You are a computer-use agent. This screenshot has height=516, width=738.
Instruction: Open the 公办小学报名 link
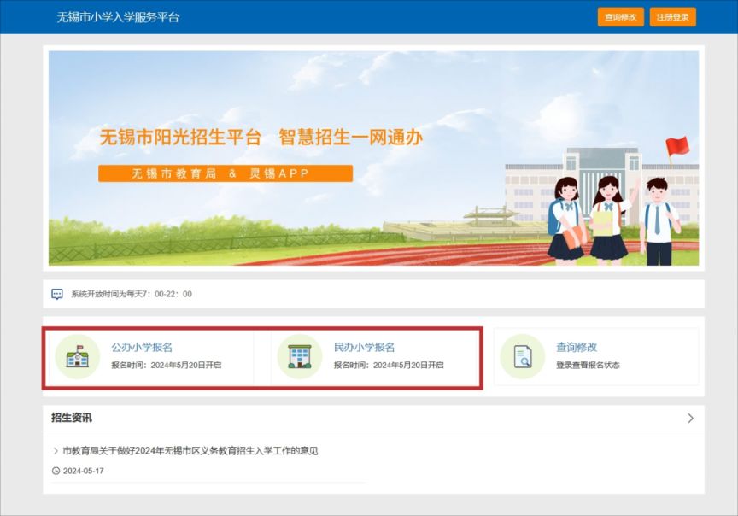[x=142, y=348]
